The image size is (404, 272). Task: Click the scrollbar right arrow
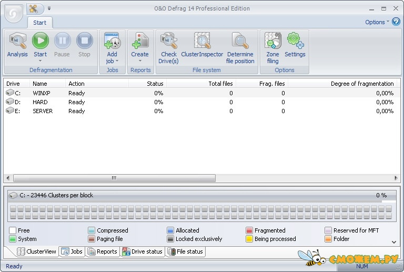click(396, 178)
